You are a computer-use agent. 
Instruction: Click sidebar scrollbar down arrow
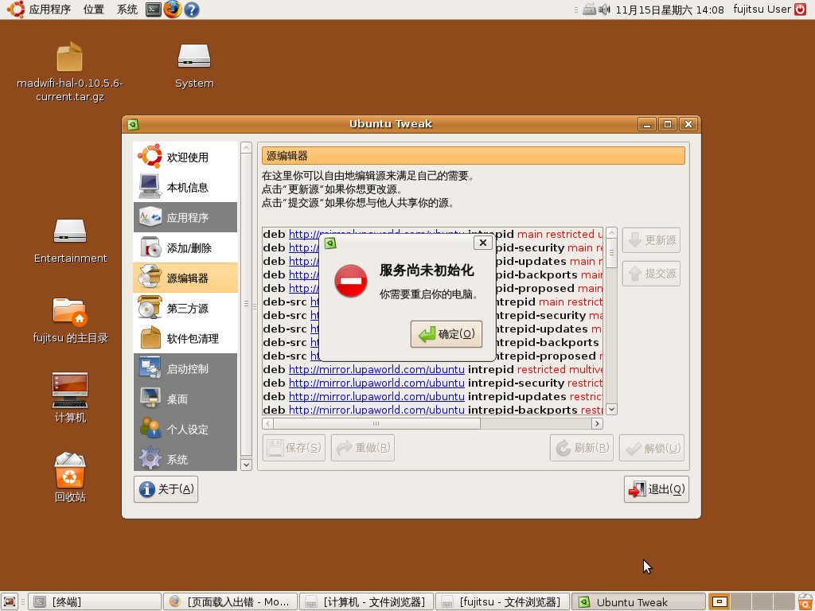coord(247,465)
